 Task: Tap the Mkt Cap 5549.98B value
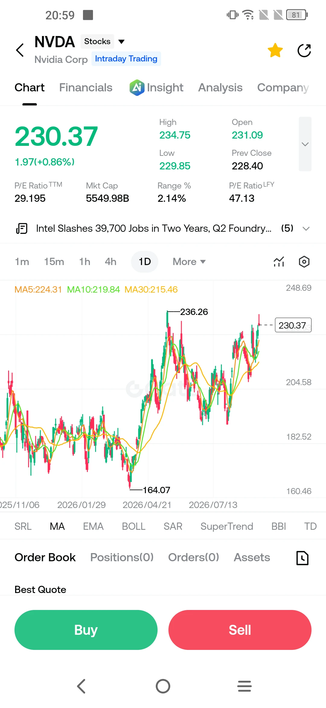click(x=107, y=198)
